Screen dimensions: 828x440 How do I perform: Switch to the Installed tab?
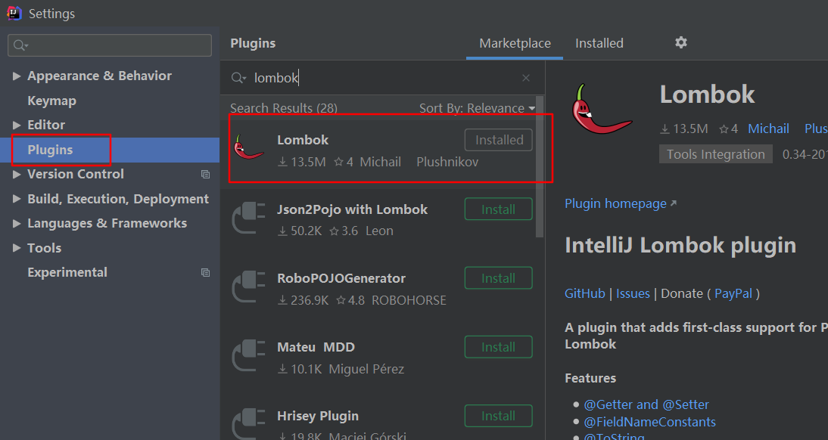click(599, 43)
